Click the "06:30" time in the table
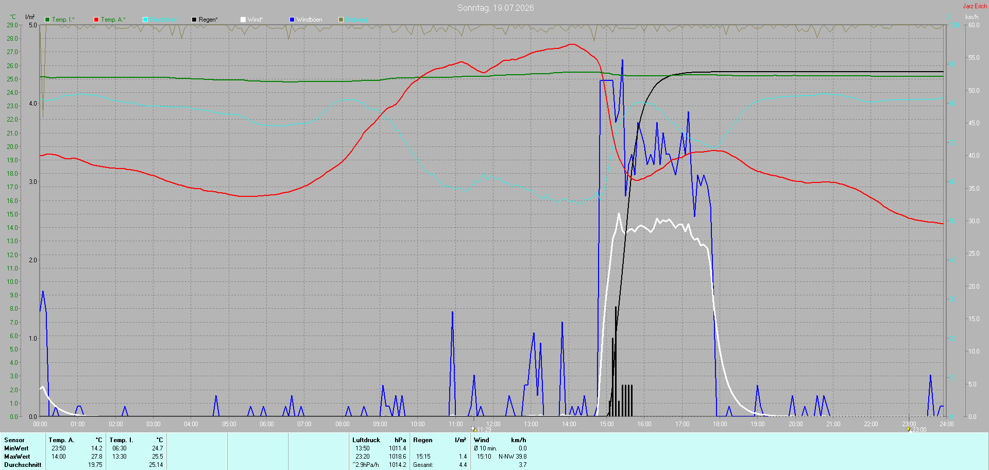Image resolution: width=989 pixels, height=470 pixels. [x=120, y=448]
